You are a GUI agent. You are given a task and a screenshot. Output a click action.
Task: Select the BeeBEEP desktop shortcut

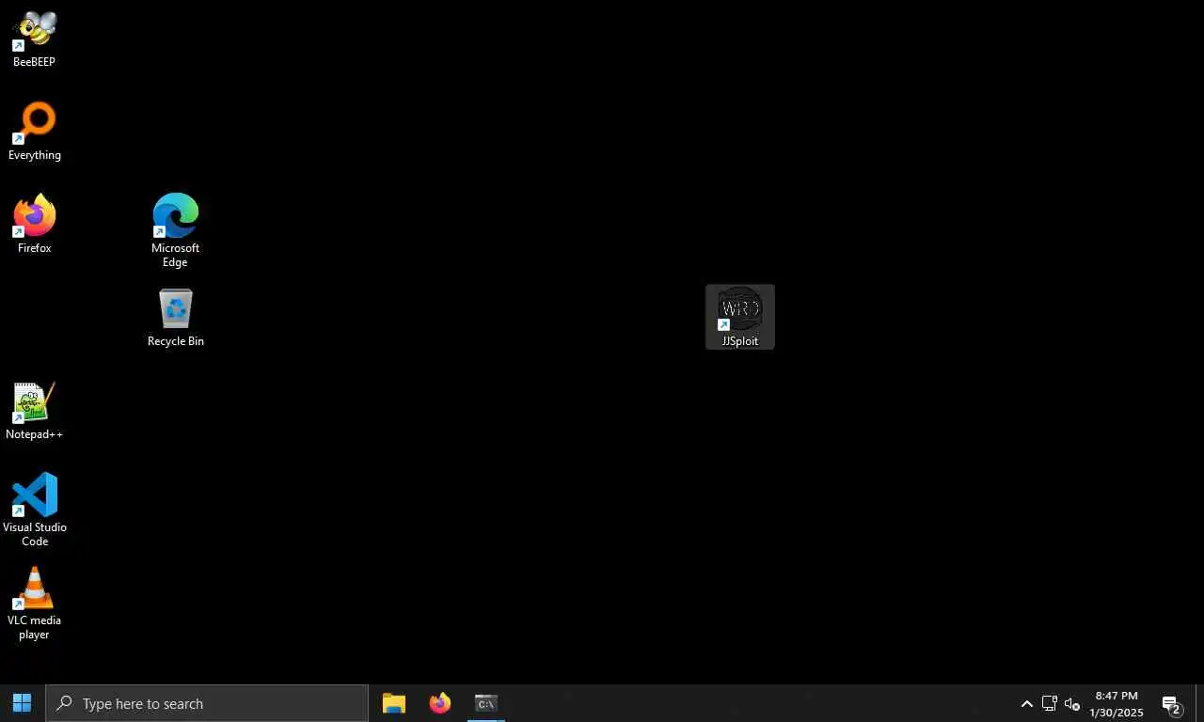[35, 39]
